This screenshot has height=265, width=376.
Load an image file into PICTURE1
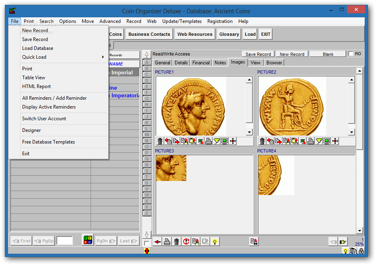[168, 141]
